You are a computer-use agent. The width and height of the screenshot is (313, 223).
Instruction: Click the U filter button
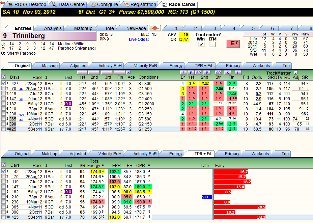pyautogui.click(x=238, y=73)
